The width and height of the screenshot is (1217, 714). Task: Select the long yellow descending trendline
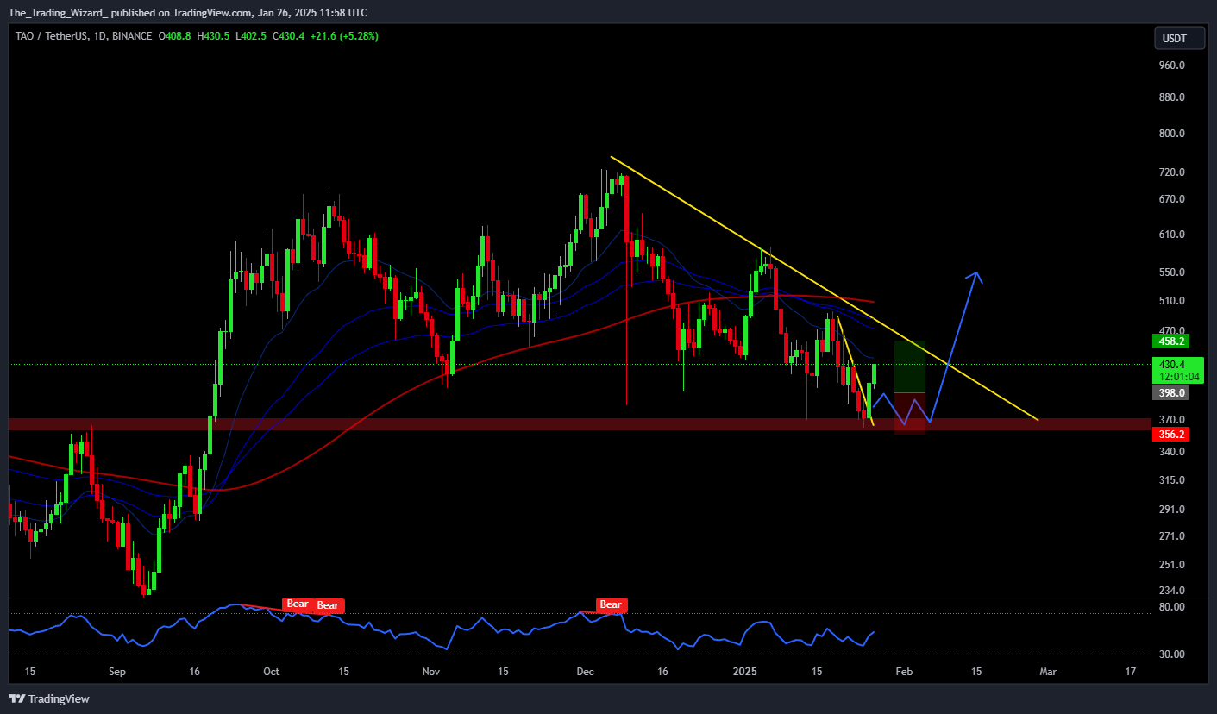click(x=824, y=288)
